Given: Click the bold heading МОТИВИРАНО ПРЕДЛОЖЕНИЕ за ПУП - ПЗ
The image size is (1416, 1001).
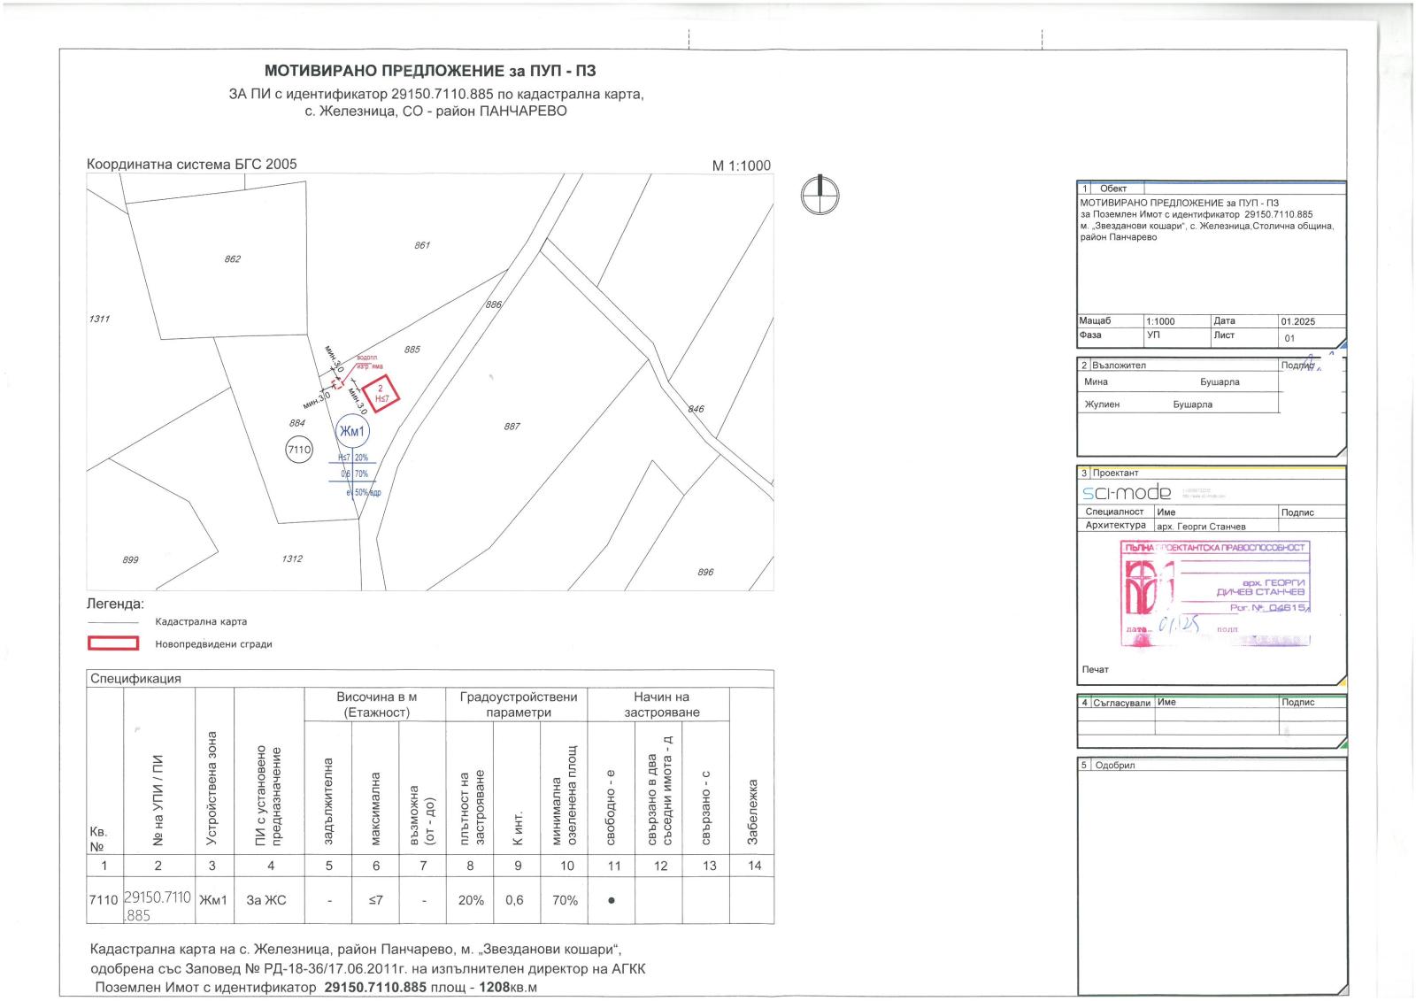Looking at the screenshot, I should [x=430, y=71].
